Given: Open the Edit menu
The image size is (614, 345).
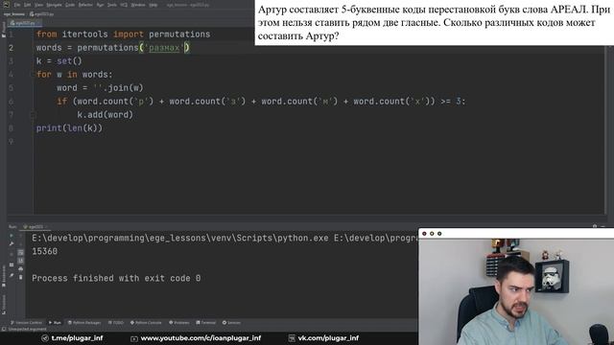Looking at the screenshot, I should coord(27,5).
